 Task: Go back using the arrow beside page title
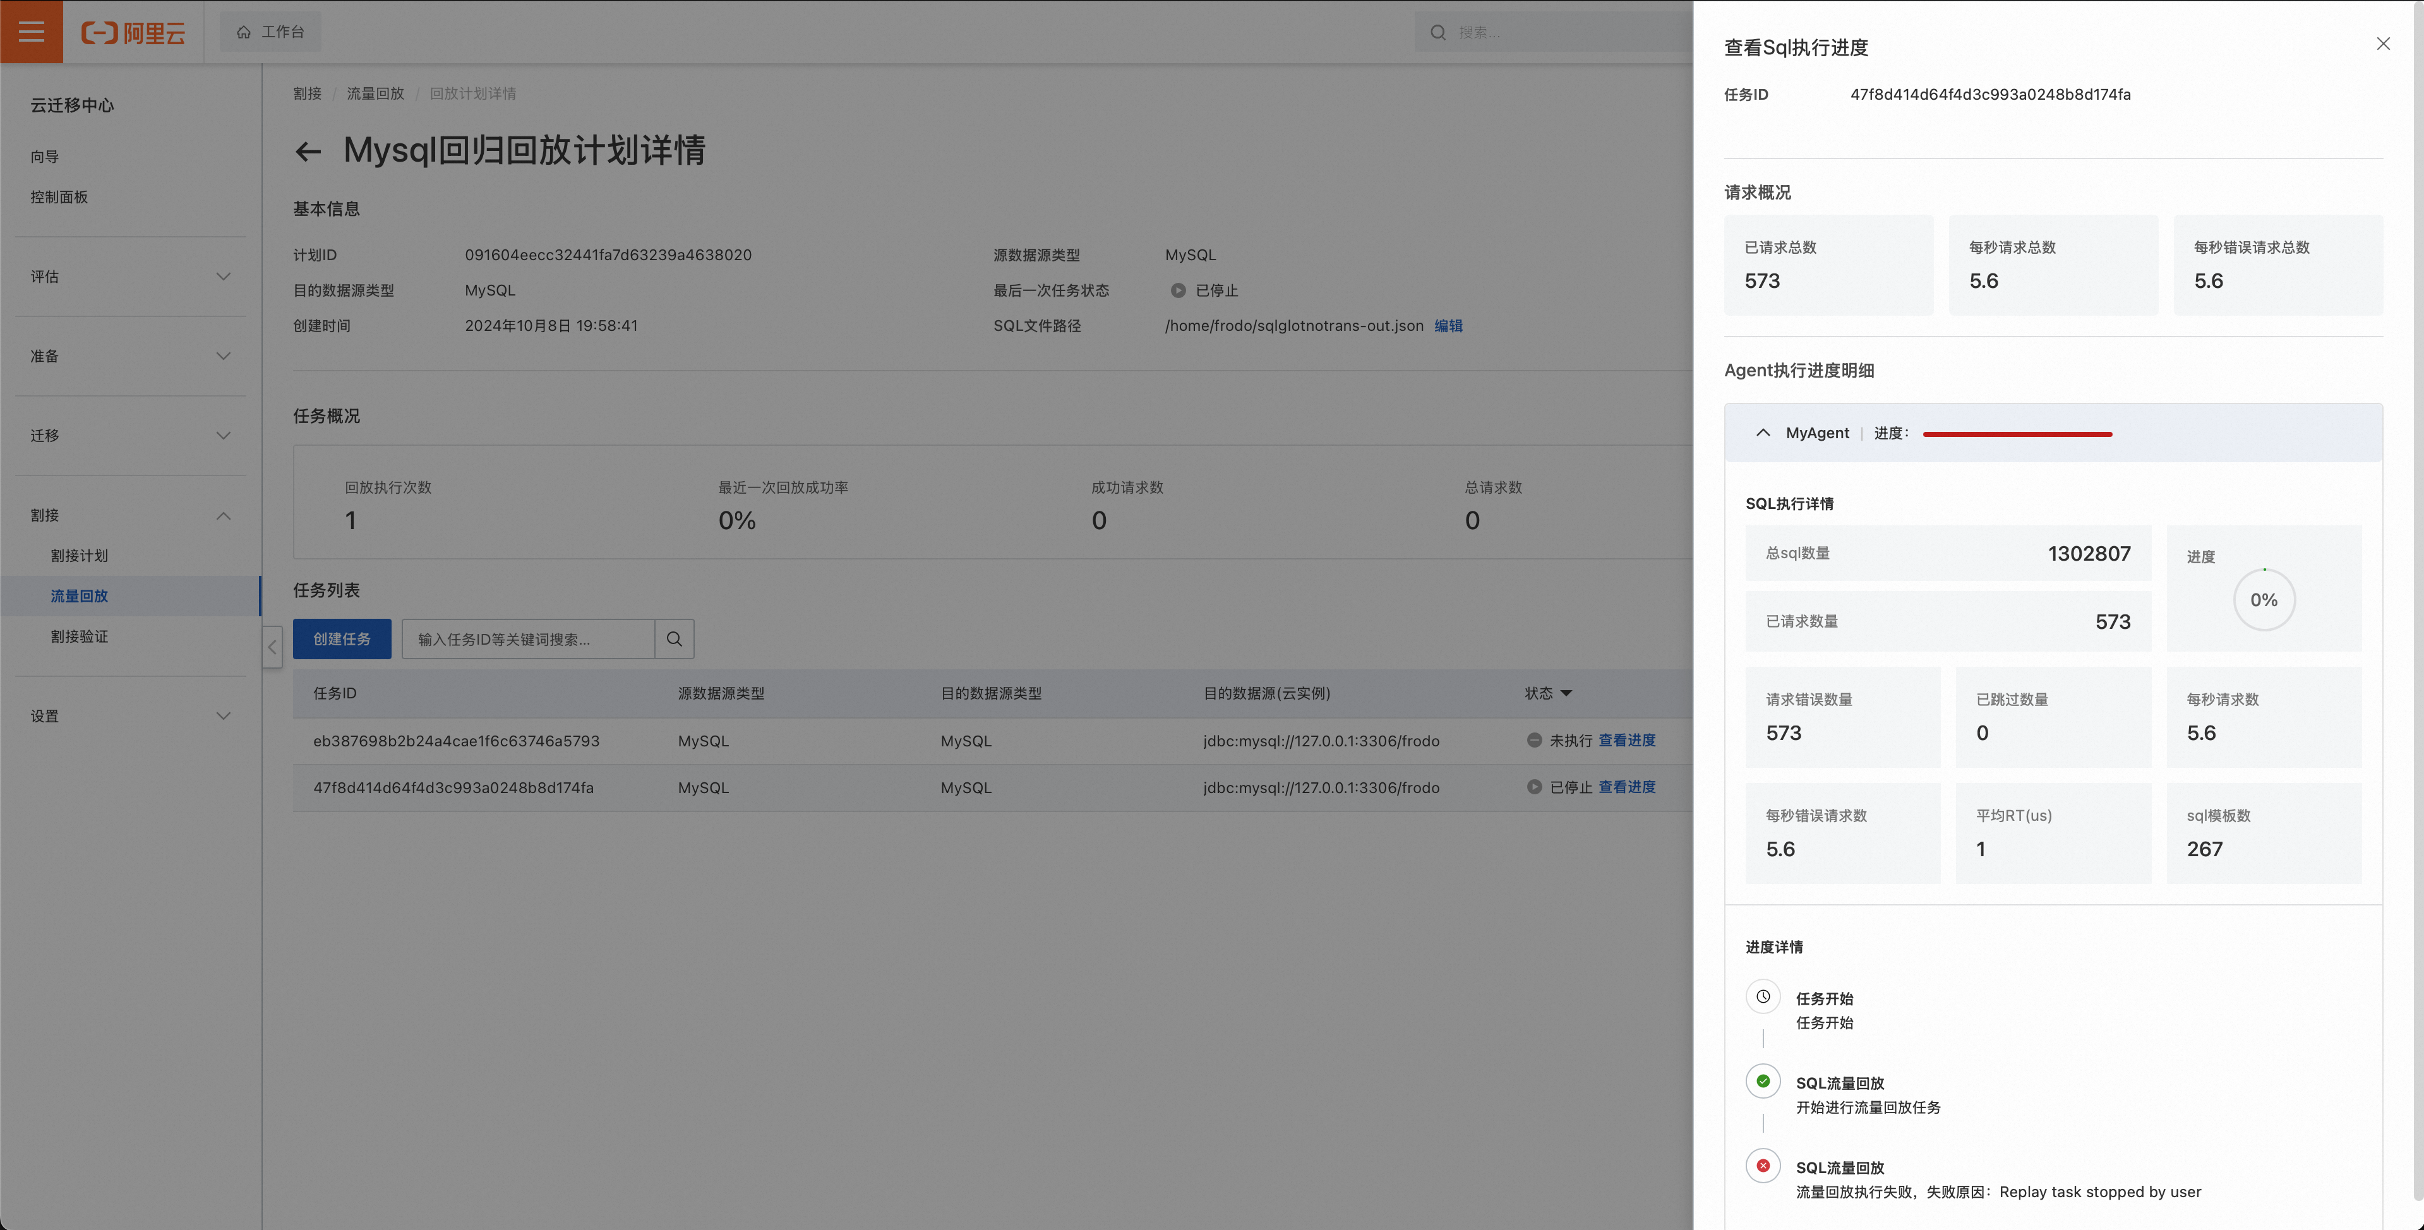click(x=308, y=152)
